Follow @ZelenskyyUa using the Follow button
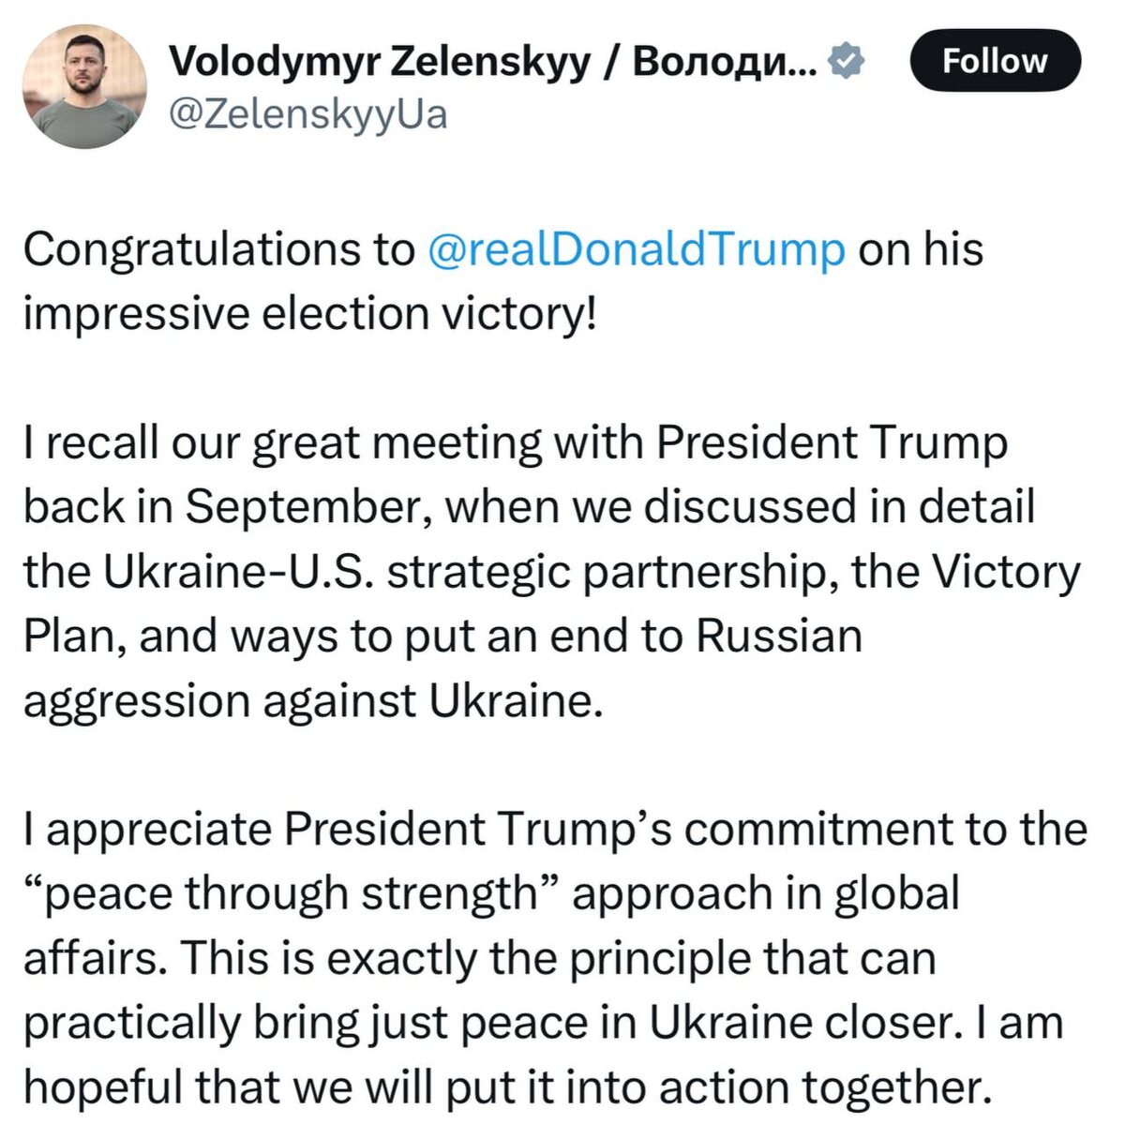The height and width of the screenshot is (1124, 1125). point(997,62)
